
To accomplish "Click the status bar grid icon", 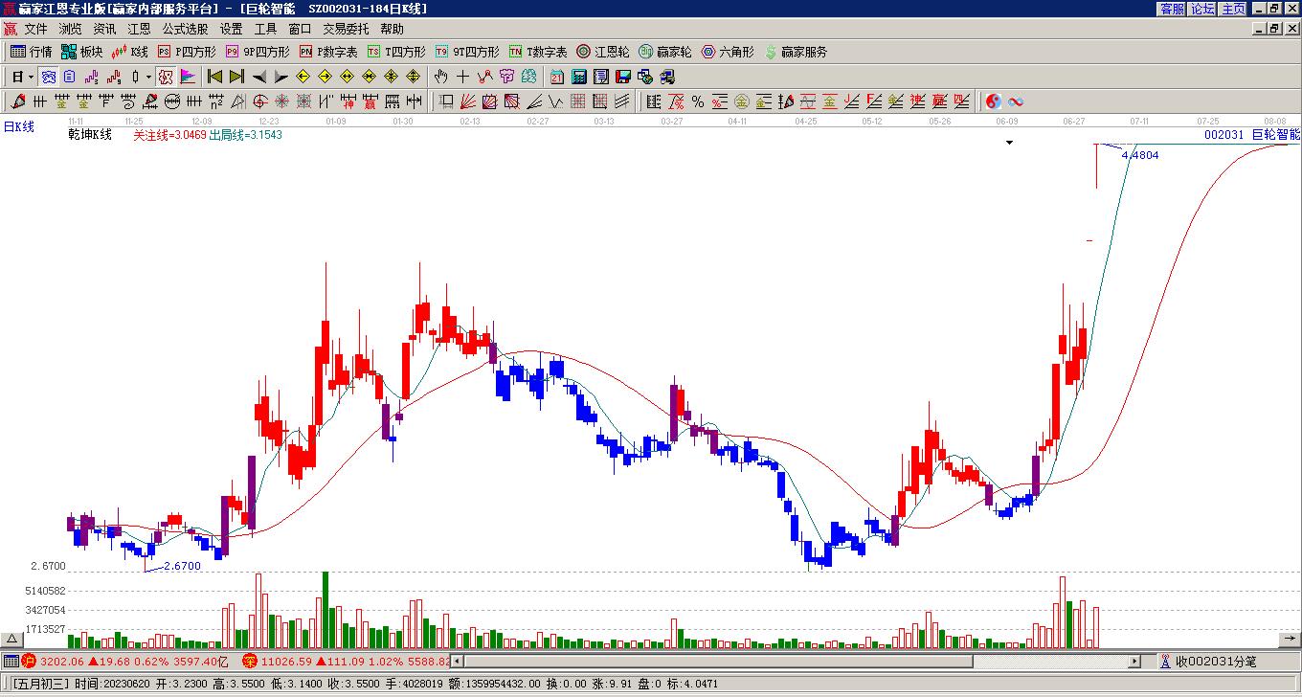I will point(11,661).
